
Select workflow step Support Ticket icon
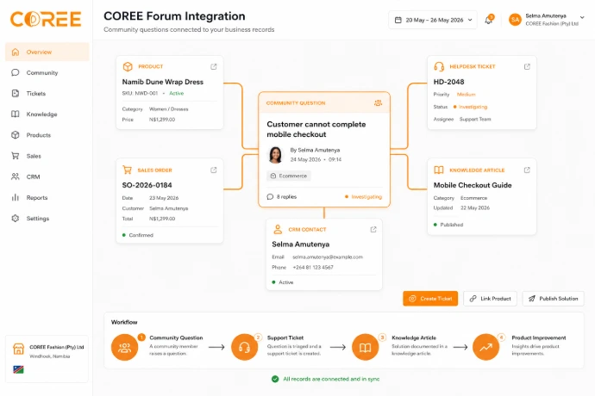[x=244, y=347]
